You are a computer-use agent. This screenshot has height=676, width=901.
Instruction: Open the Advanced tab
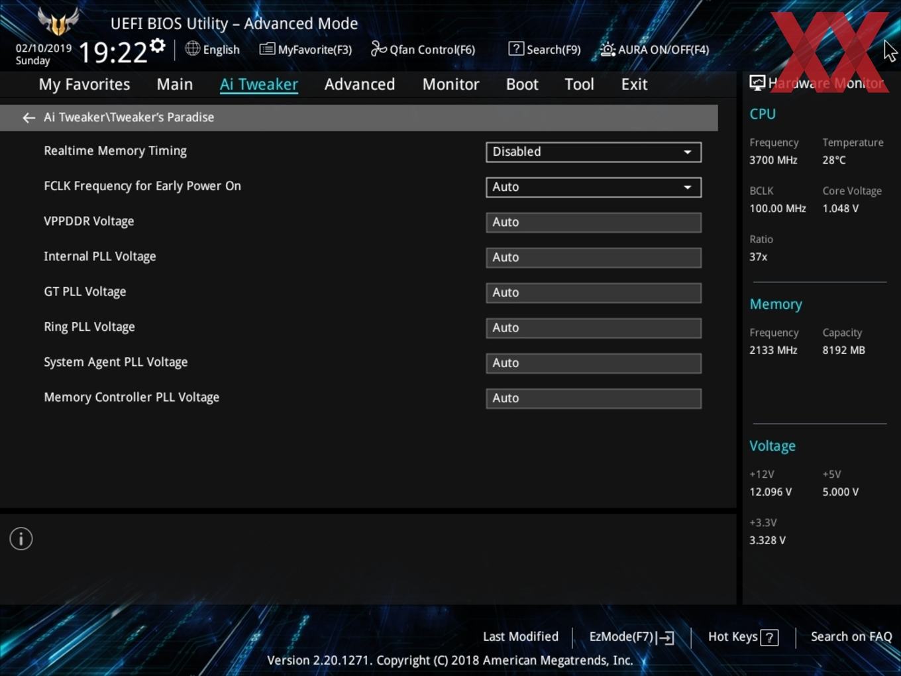(360, 85)
